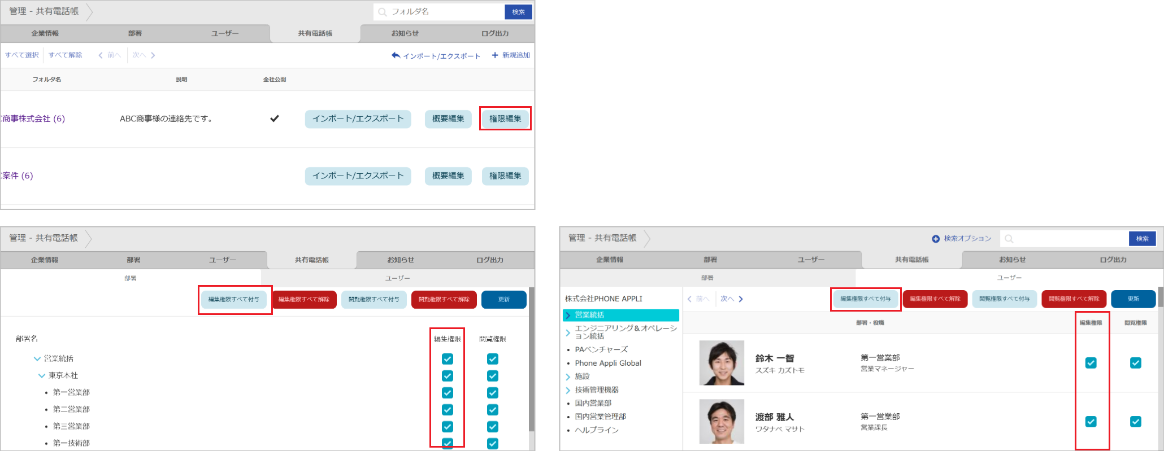
Task: Click the plus icon beside 検索オプション
Action: coord(936,239)
